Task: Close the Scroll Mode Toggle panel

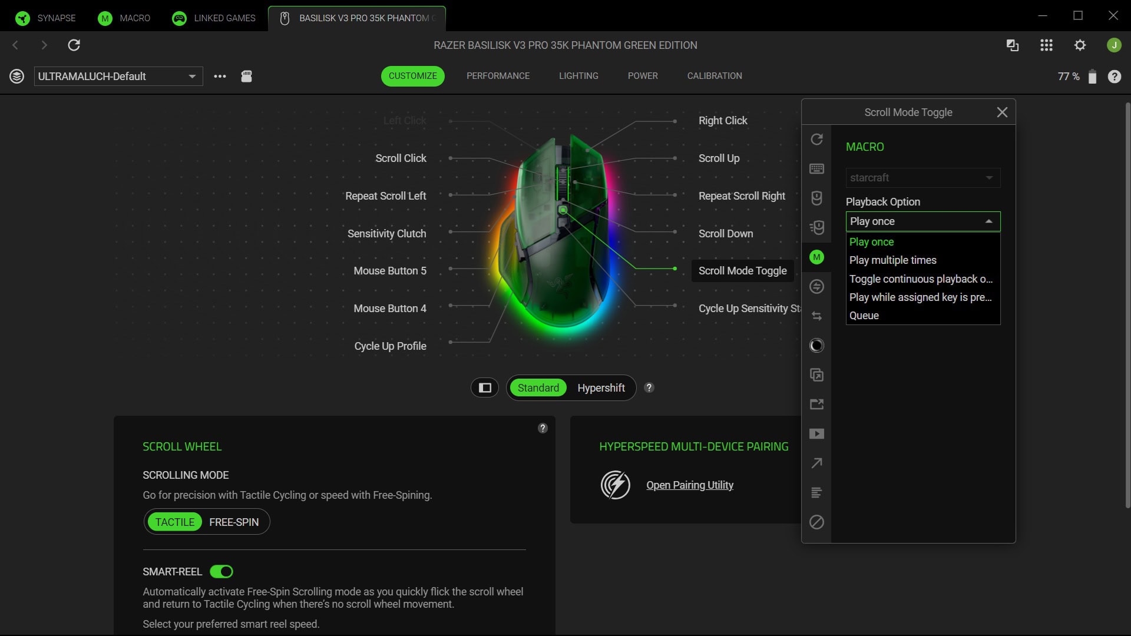Action: [1001, 112]
